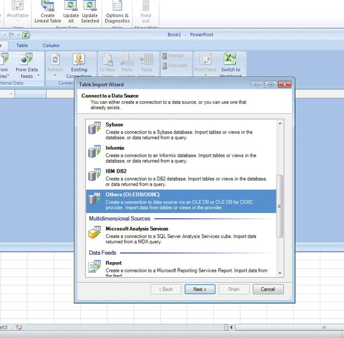
Task: Choose the Informix data source
Action: [115, 148]
